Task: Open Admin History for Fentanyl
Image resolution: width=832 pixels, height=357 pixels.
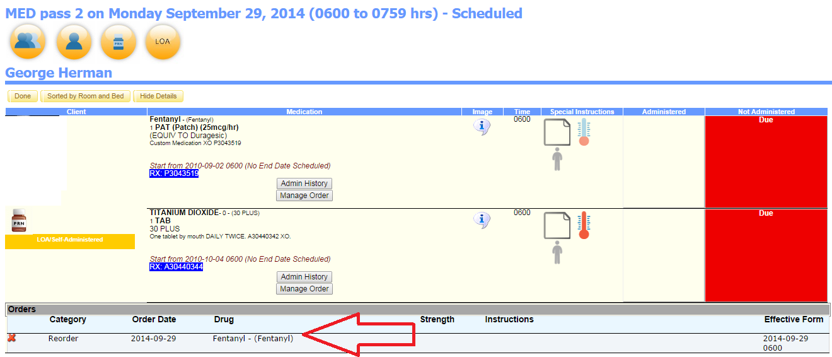Action: pos(304,184)
